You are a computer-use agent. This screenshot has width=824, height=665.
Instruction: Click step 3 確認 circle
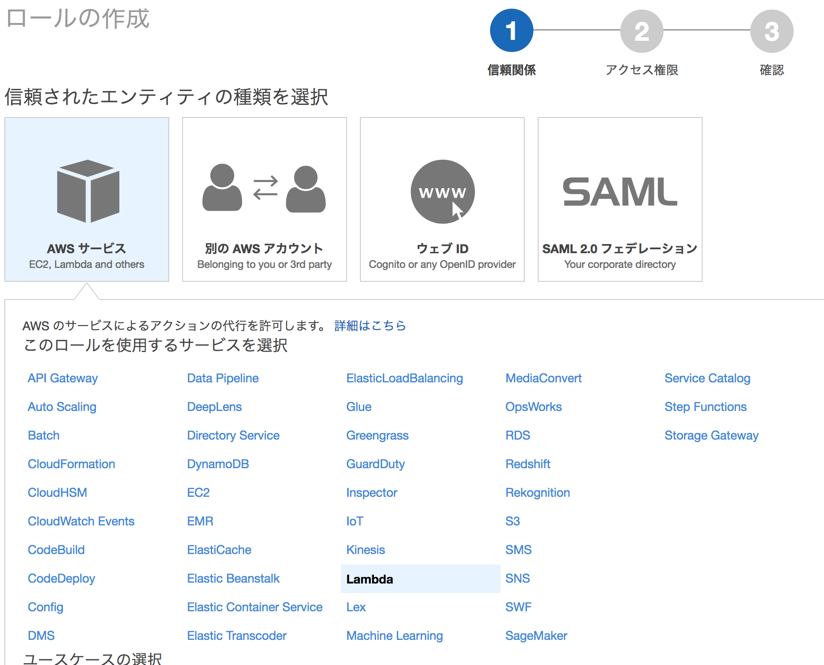pos(772,31)
